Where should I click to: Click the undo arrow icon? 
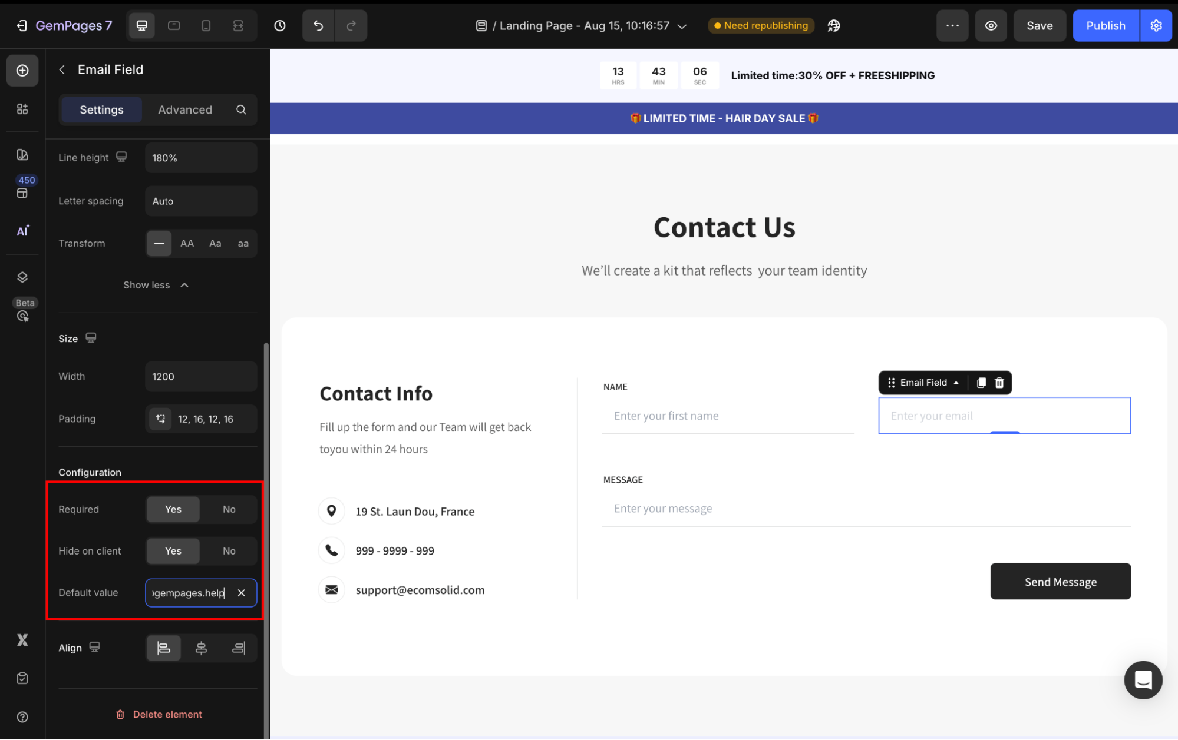[x=318, y=26]
